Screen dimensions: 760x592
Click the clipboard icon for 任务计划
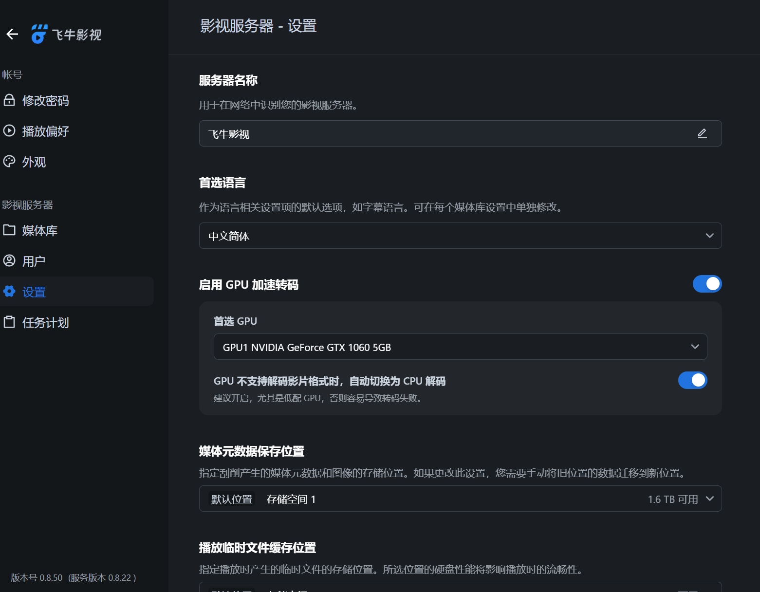(x=9, y=322)
